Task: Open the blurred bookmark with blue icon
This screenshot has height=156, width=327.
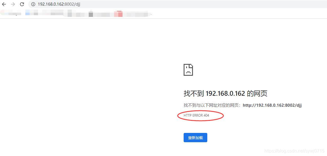Action: pyautogui.click(x=27, y=13)
